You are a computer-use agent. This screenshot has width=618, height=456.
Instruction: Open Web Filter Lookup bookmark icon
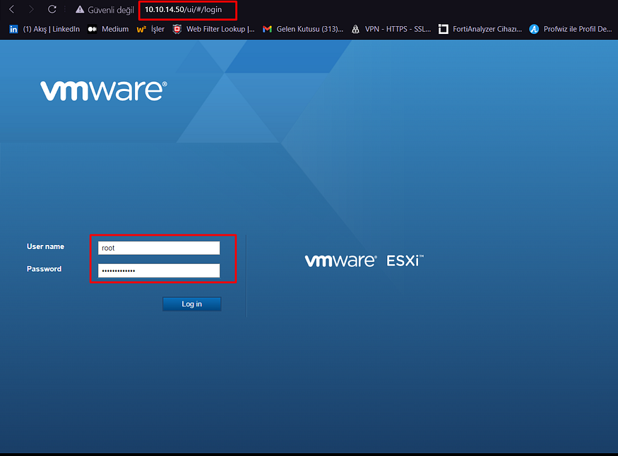[x=177, y=29]
